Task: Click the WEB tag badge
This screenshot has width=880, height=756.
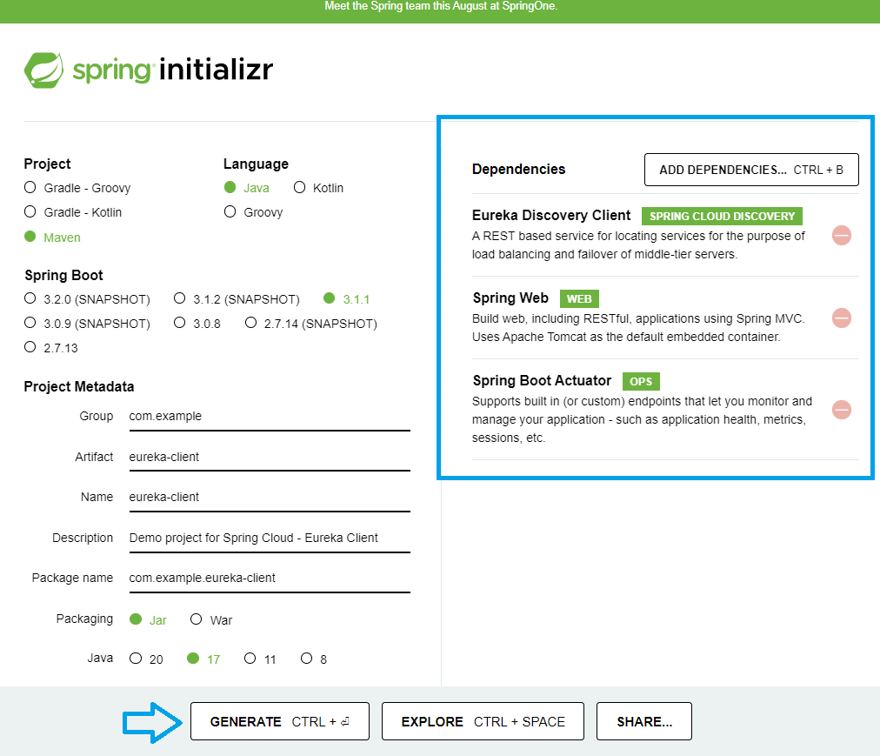Action: click(x=579, y=298)
